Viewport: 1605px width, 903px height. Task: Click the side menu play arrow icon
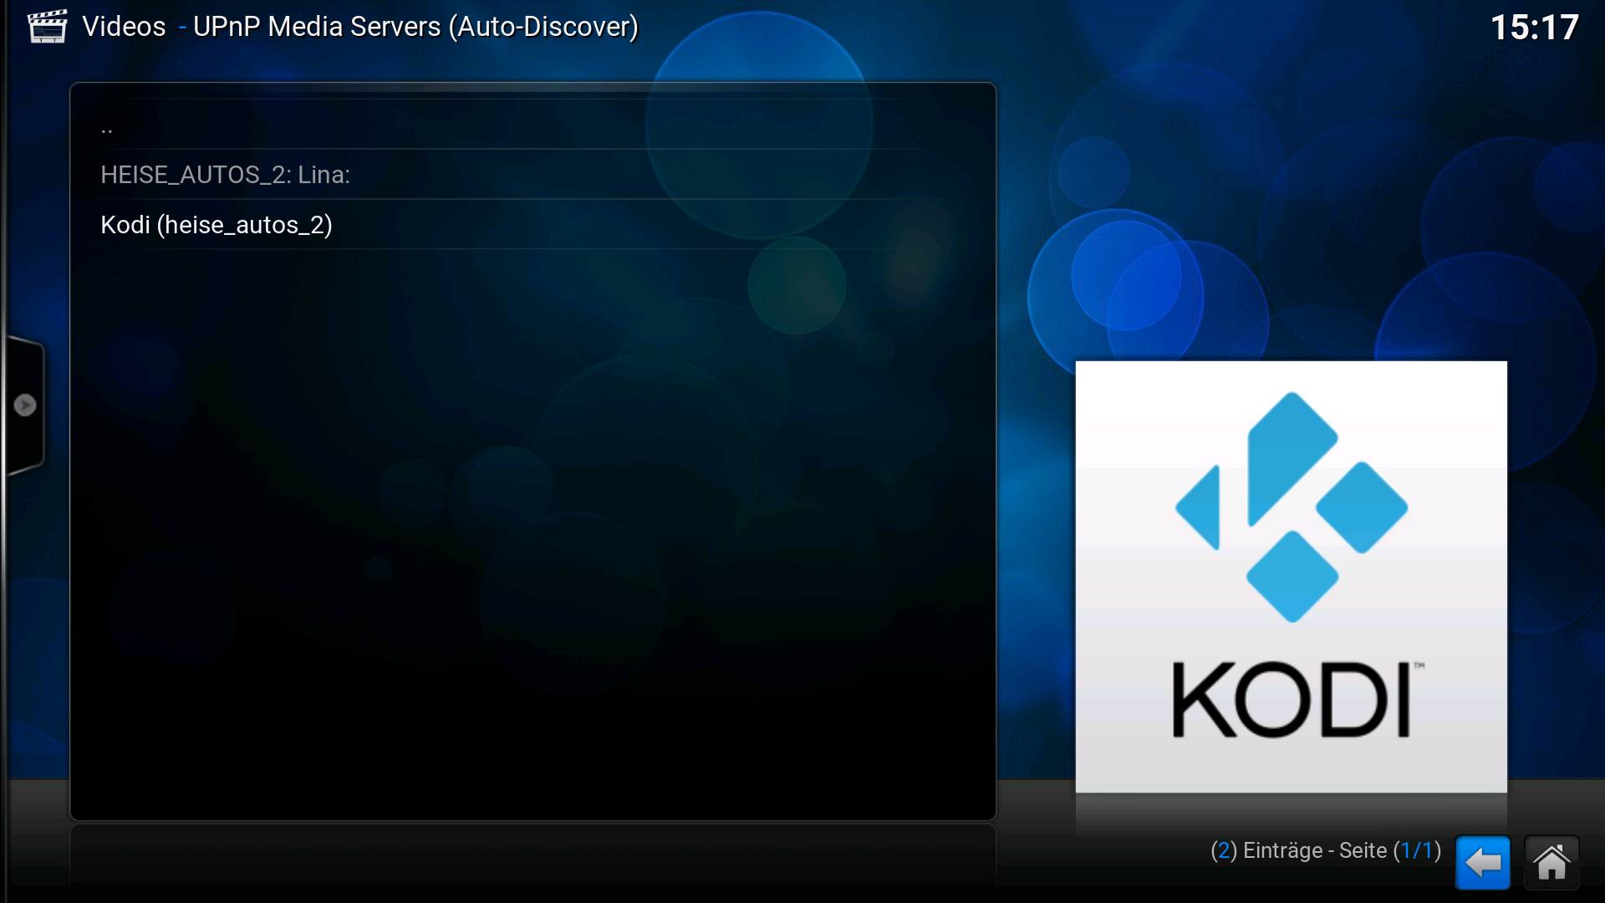pyautogui.click(x=25, y=406)
